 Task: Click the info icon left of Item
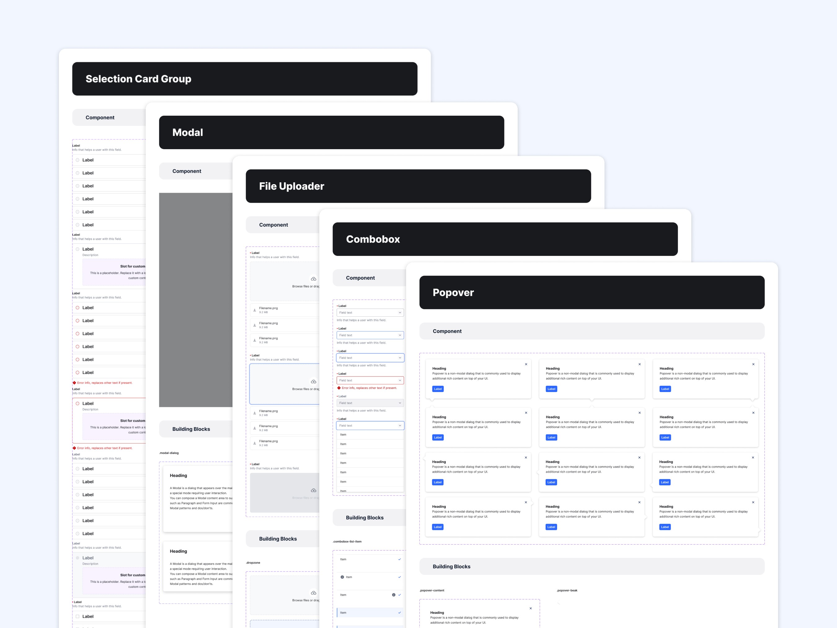click(342, 577)
